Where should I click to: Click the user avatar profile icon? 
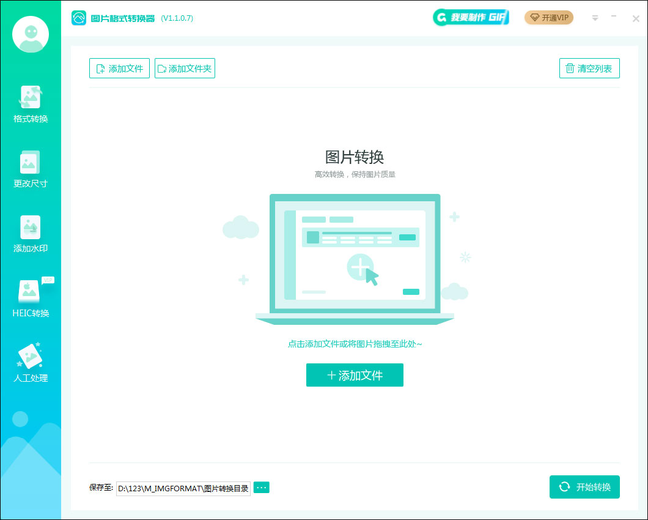pyautogui.click(x=31, y=35)
